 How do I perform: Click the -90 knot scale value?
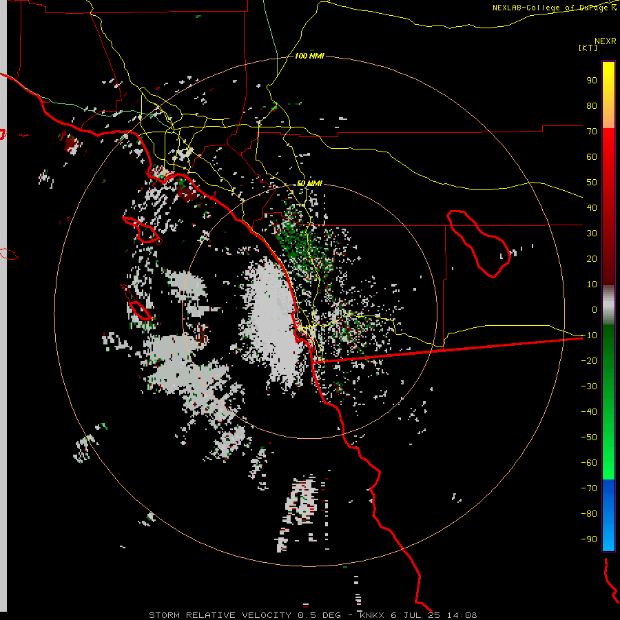(589, 539)
